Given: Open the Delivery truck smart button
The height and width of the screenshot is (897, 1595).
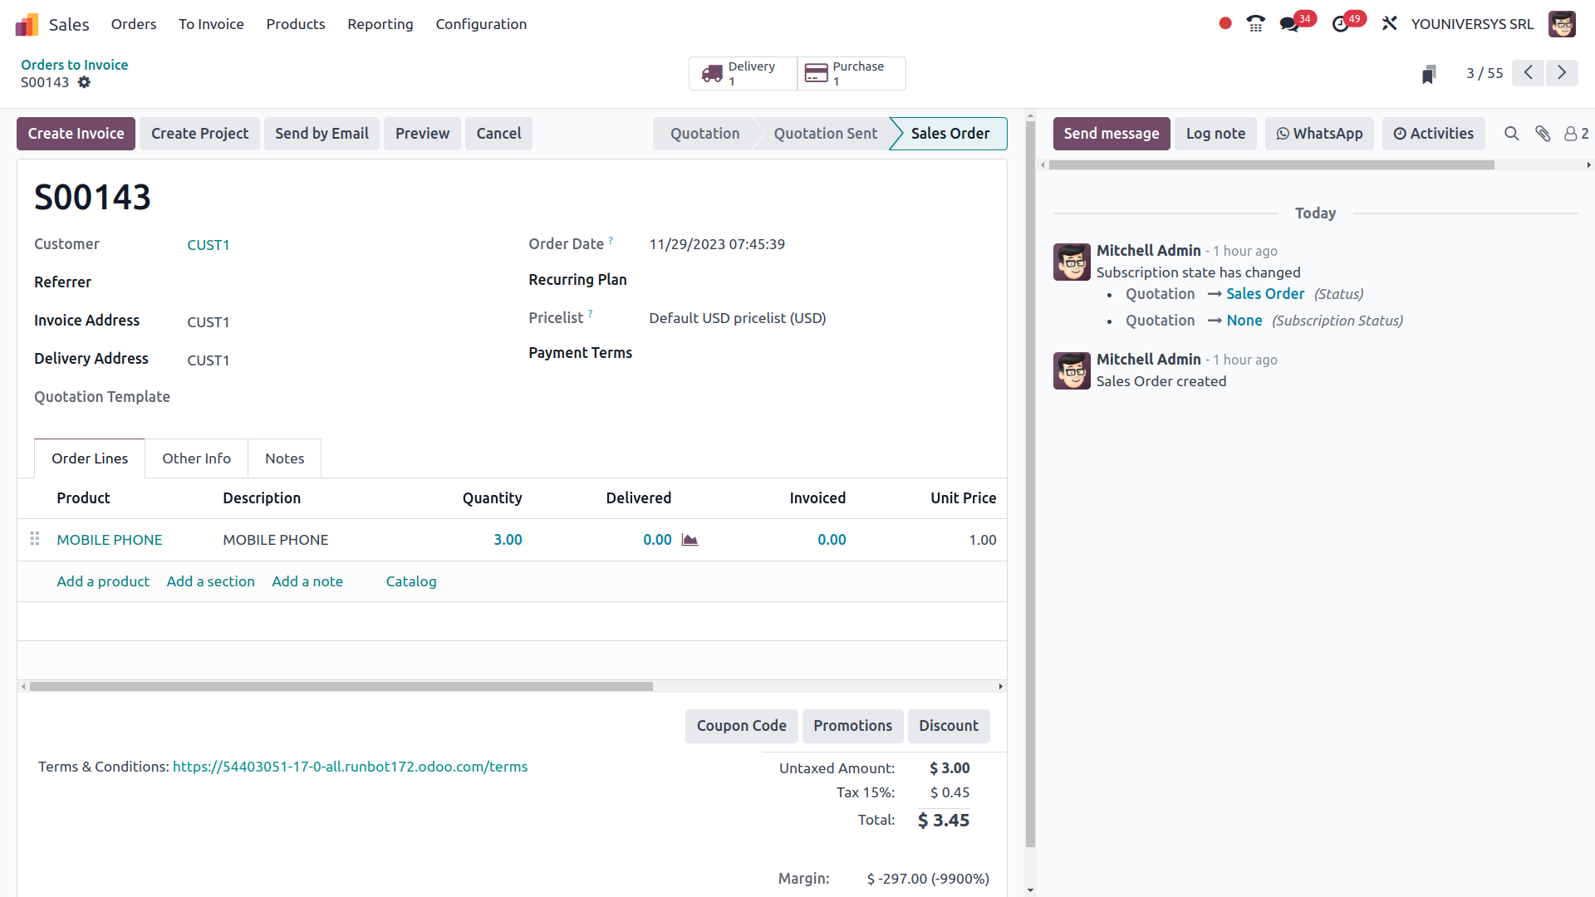Looking at the screenshot, I should click(742, 73).
